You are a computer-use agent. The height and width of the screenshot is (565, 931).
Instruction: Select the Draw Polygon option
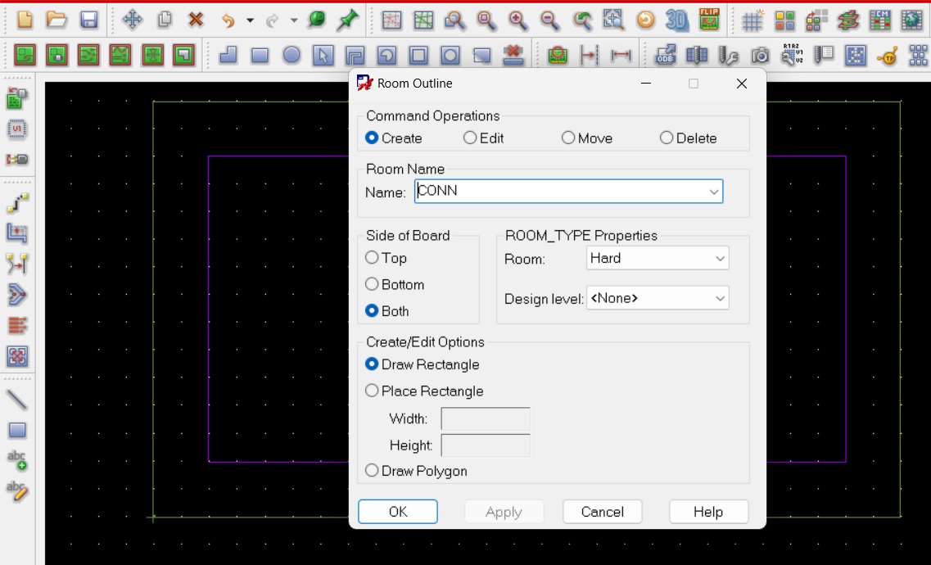[x=373, y=471]
